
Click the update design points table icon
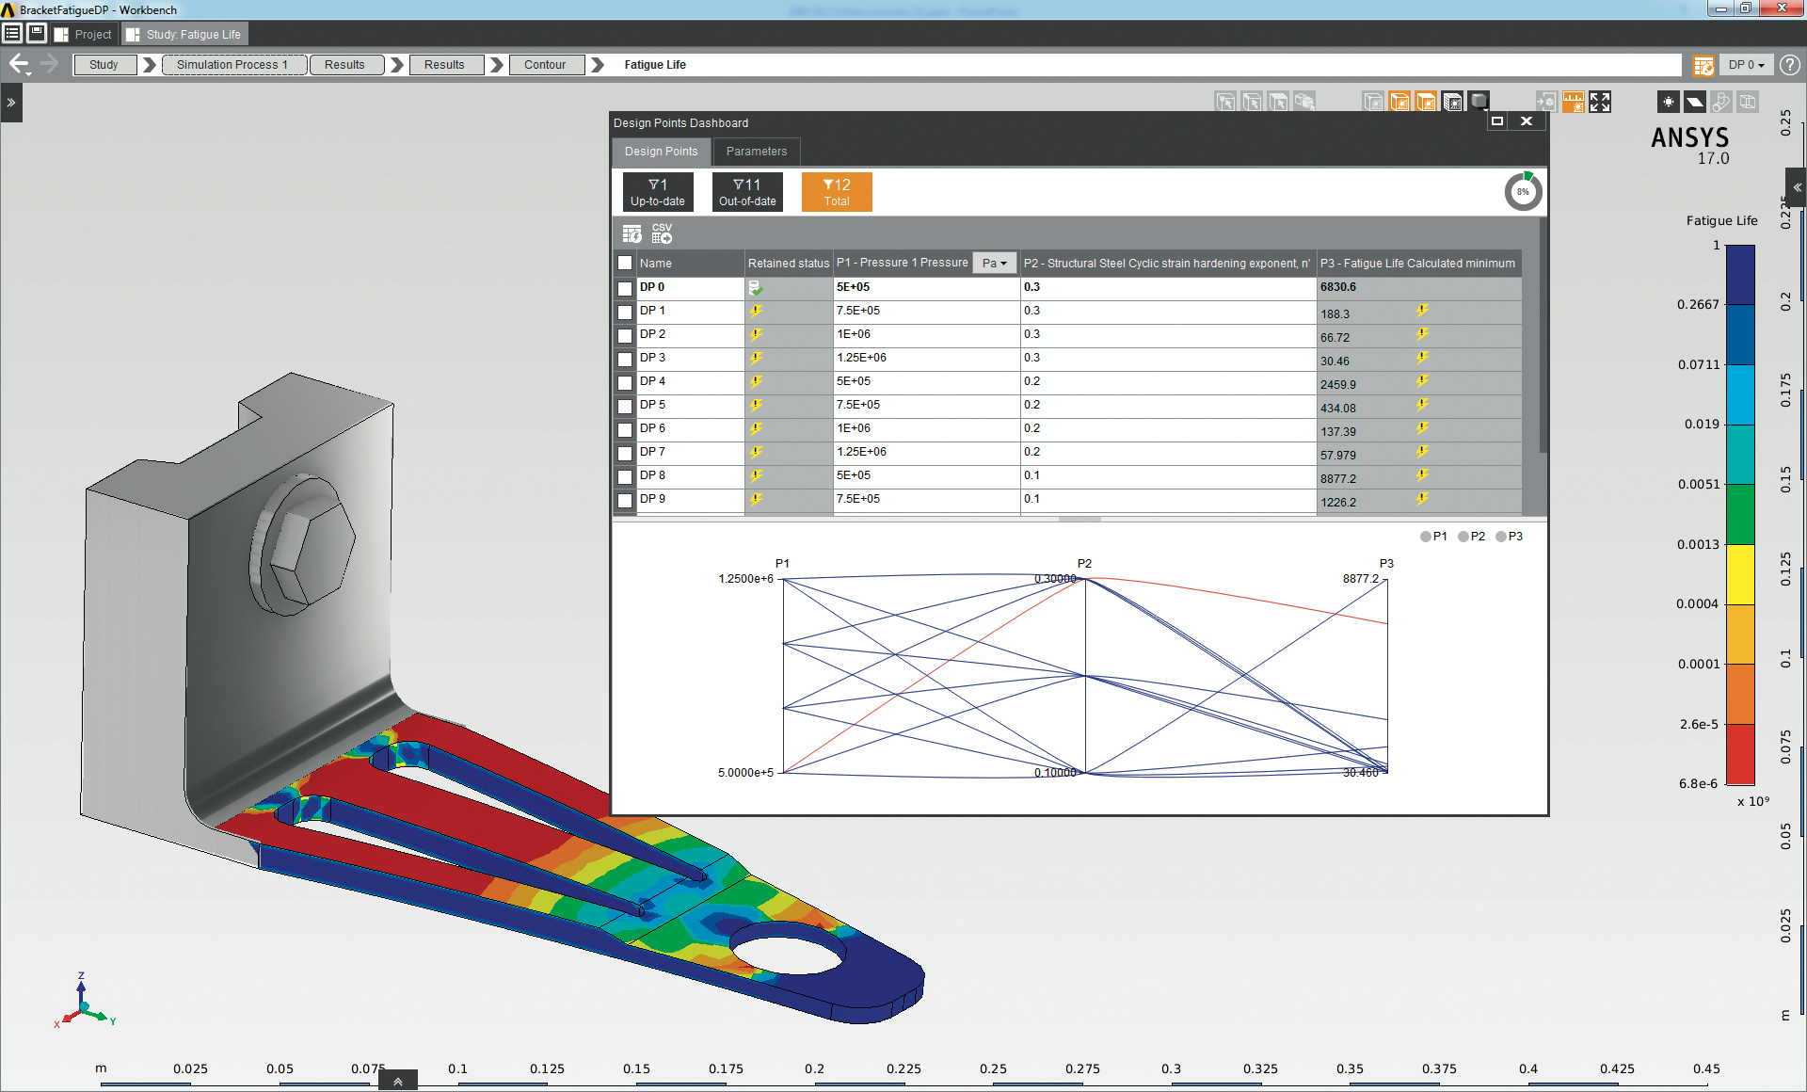tap(632, 233)
